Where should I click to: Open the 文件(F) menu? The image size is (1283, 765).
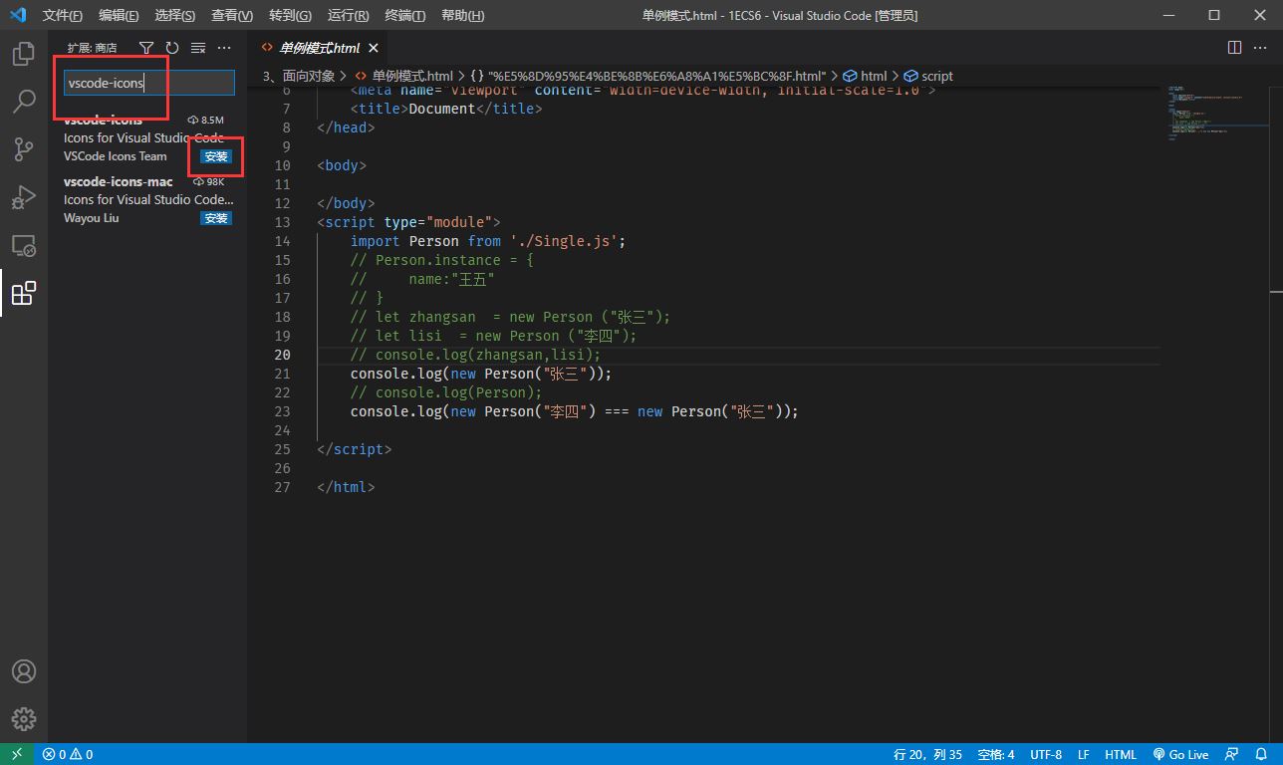coord(63,15)
